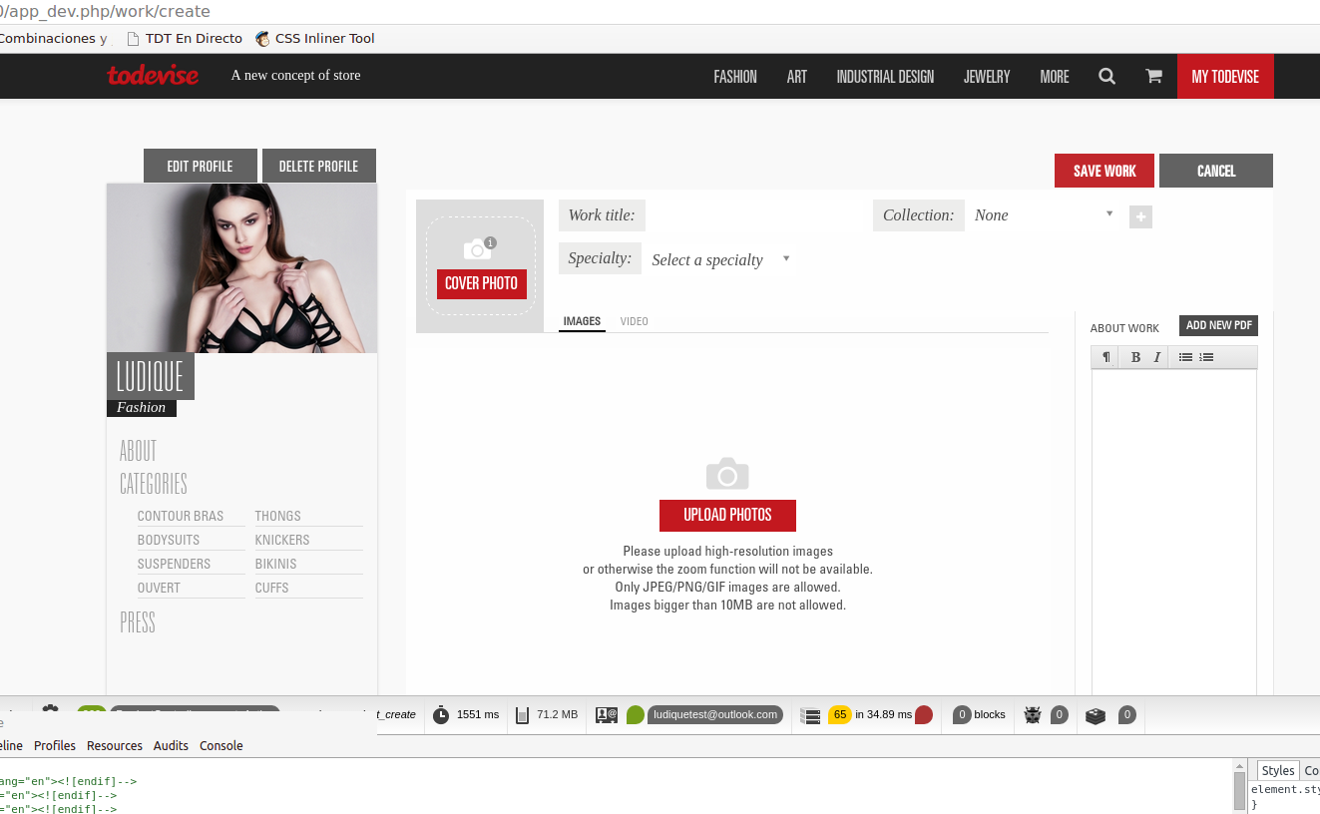Screen dimensions: 1320x814
Task: Open the Styles tab in DevTools sidebar
Action: (x=1277, y=770)
